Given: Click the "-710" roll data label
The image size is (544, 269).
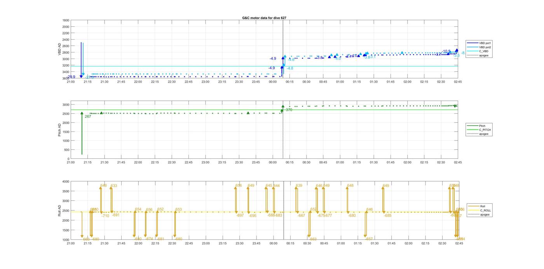Looking at the screenshot, I should [105, 216].
